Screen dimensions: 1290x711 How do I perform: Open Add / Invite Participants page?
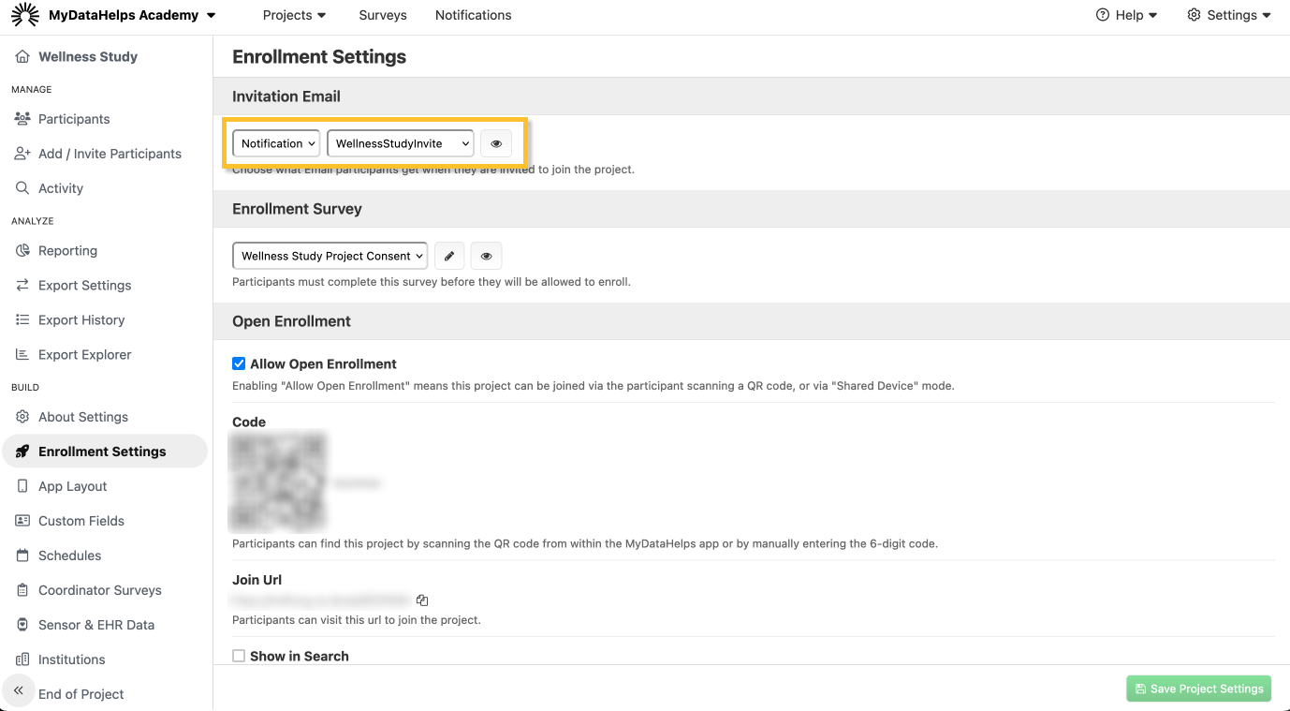pos(110,154)
